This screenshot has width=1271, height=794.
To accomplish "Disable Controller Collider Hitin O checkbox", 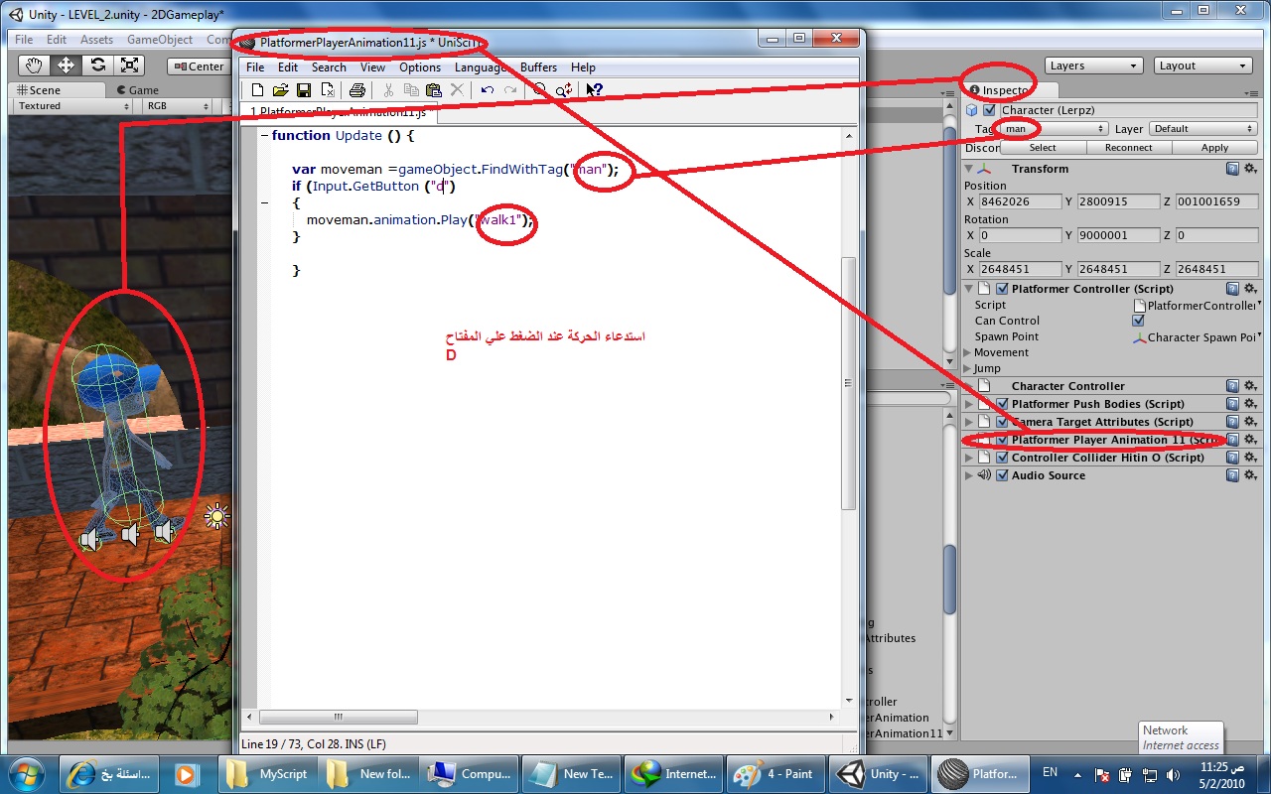I will pos(1002,458).
